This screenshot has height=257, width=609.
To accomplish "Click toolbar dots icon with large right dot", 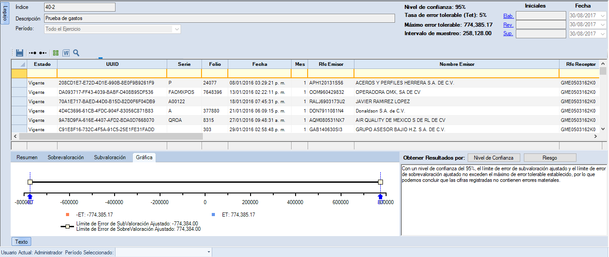I will click(x=32, y=53).
